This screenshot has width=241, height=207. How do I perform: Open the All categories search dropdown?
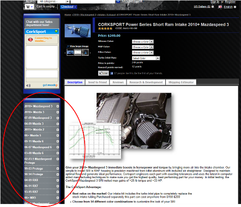pyautogui.click(x=53, y=1)
